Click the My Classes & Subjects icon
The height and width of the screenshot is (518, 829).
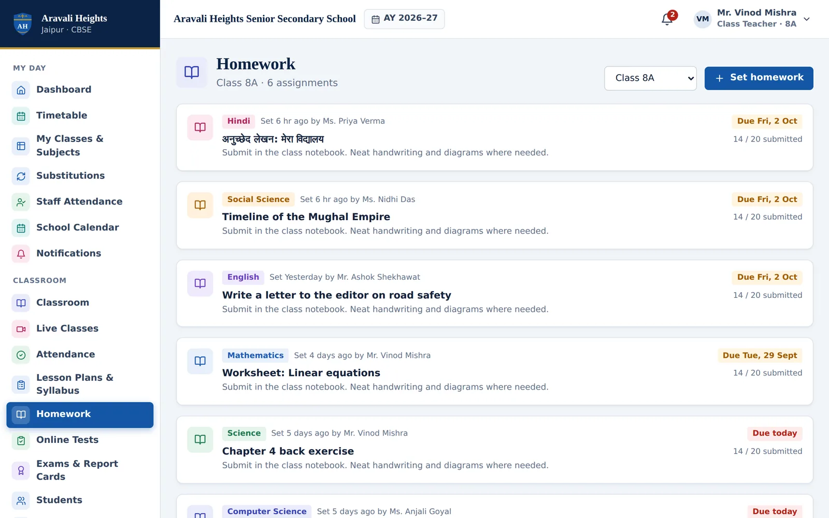point(21,146)
